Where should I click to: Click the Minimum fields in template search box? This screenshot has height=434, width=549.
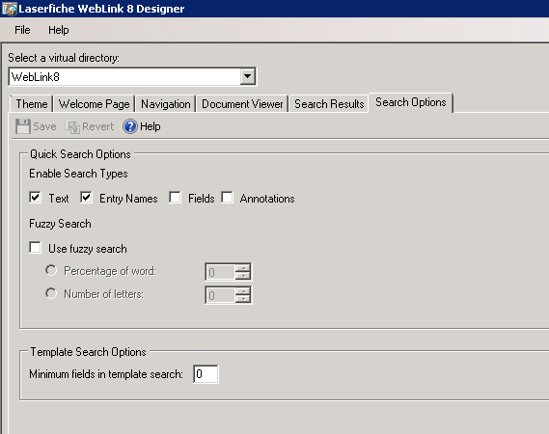pyautogui.click(x=206, y=374)
